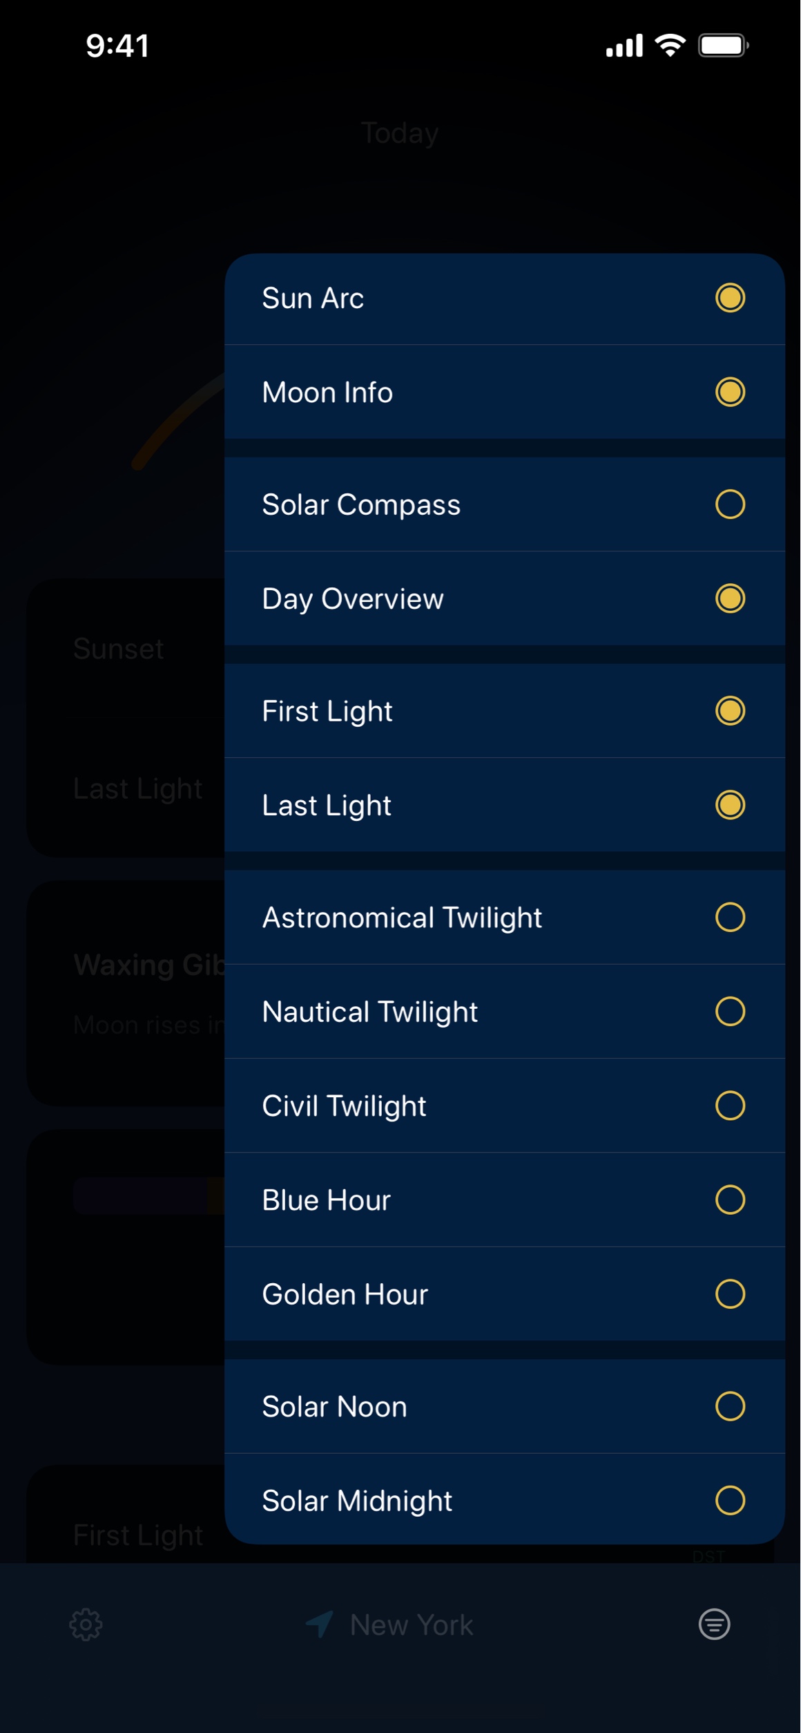
Task: Choose Nautical Twilight from the menu
Action: 370,1012
